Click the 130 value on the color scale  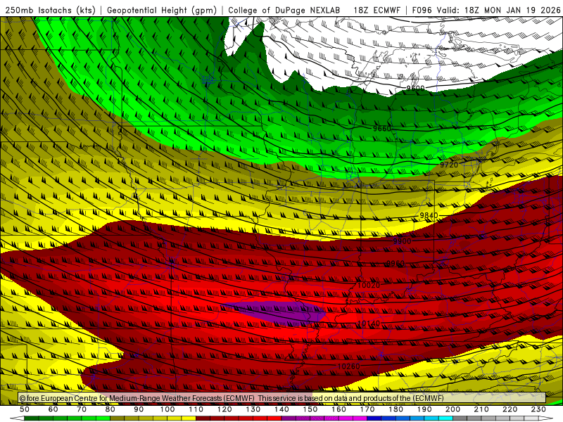253,409
